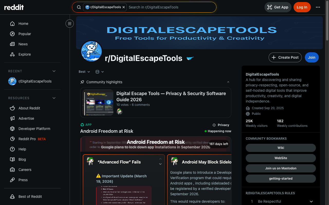Open the Best sort dropdown

[84, 71]
